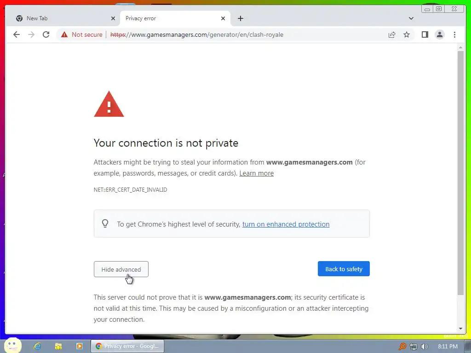Open a new tab with plus button
471x353 pixels.
coord(240,18)
